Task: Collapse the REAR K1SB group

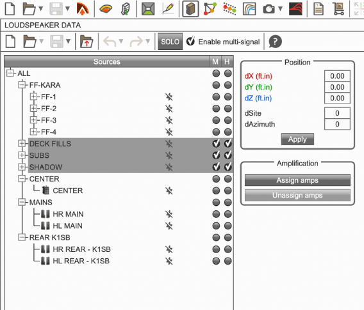Action: pos(22,237)
